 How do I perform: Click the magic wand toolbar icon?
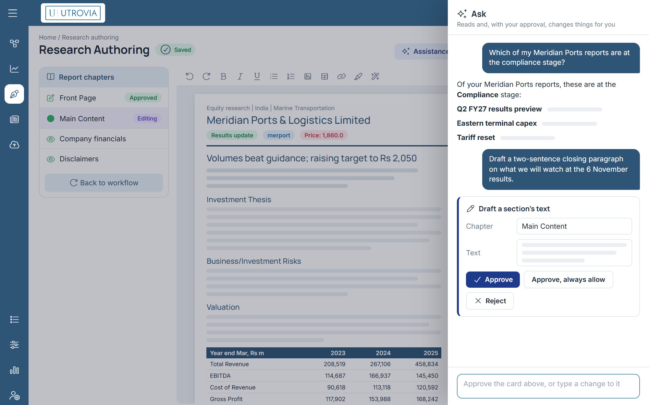pyautogui.click(x=375, y=76)
